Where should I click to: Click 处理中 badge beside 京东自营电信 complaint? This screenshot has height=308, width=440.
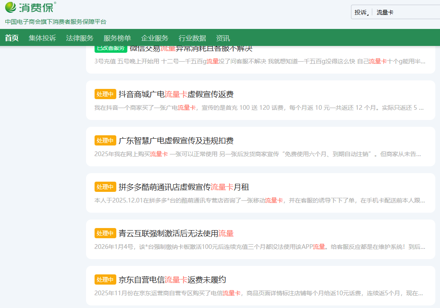click(105, 280)
